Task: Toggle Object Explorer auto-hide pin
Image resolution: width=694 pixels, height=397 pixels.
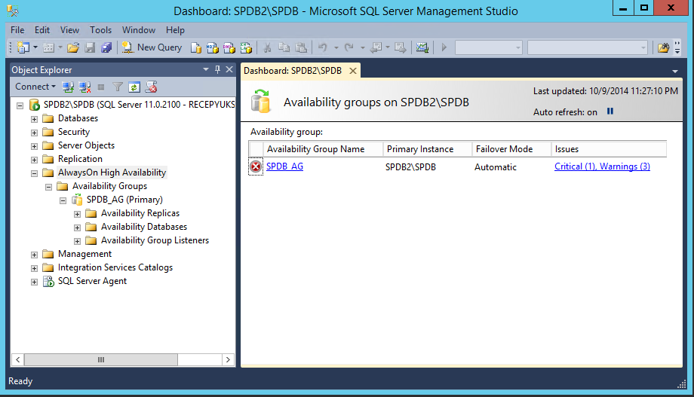Action: (217, 69)
